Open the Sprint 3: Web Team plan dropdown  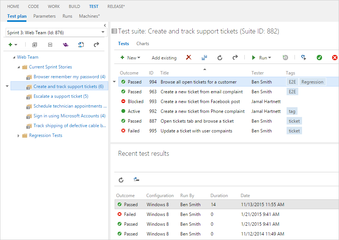(x=103, y=32)
